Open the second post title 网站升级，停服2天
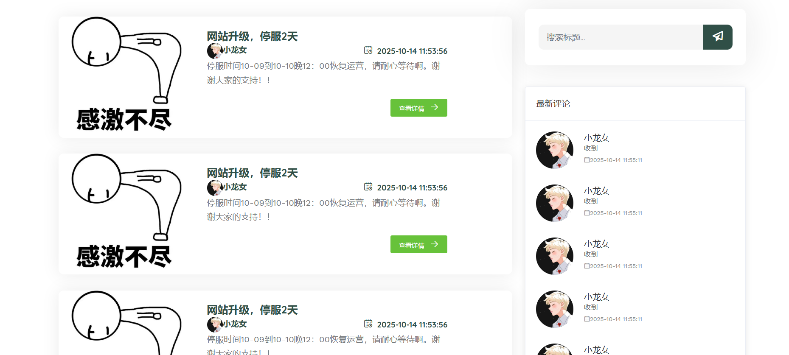The width and height of the screenshot is (789, 355). pos(253,173)
